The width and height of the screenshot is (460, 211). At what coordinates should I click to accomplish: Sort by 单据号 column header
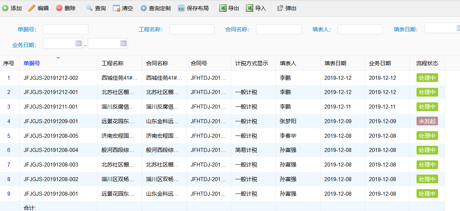(32, 63)
